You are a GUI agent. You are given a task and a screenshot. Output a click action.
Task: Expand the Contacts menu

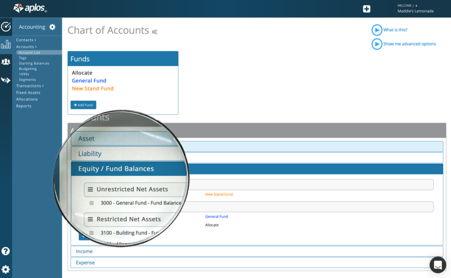[26, 40]
